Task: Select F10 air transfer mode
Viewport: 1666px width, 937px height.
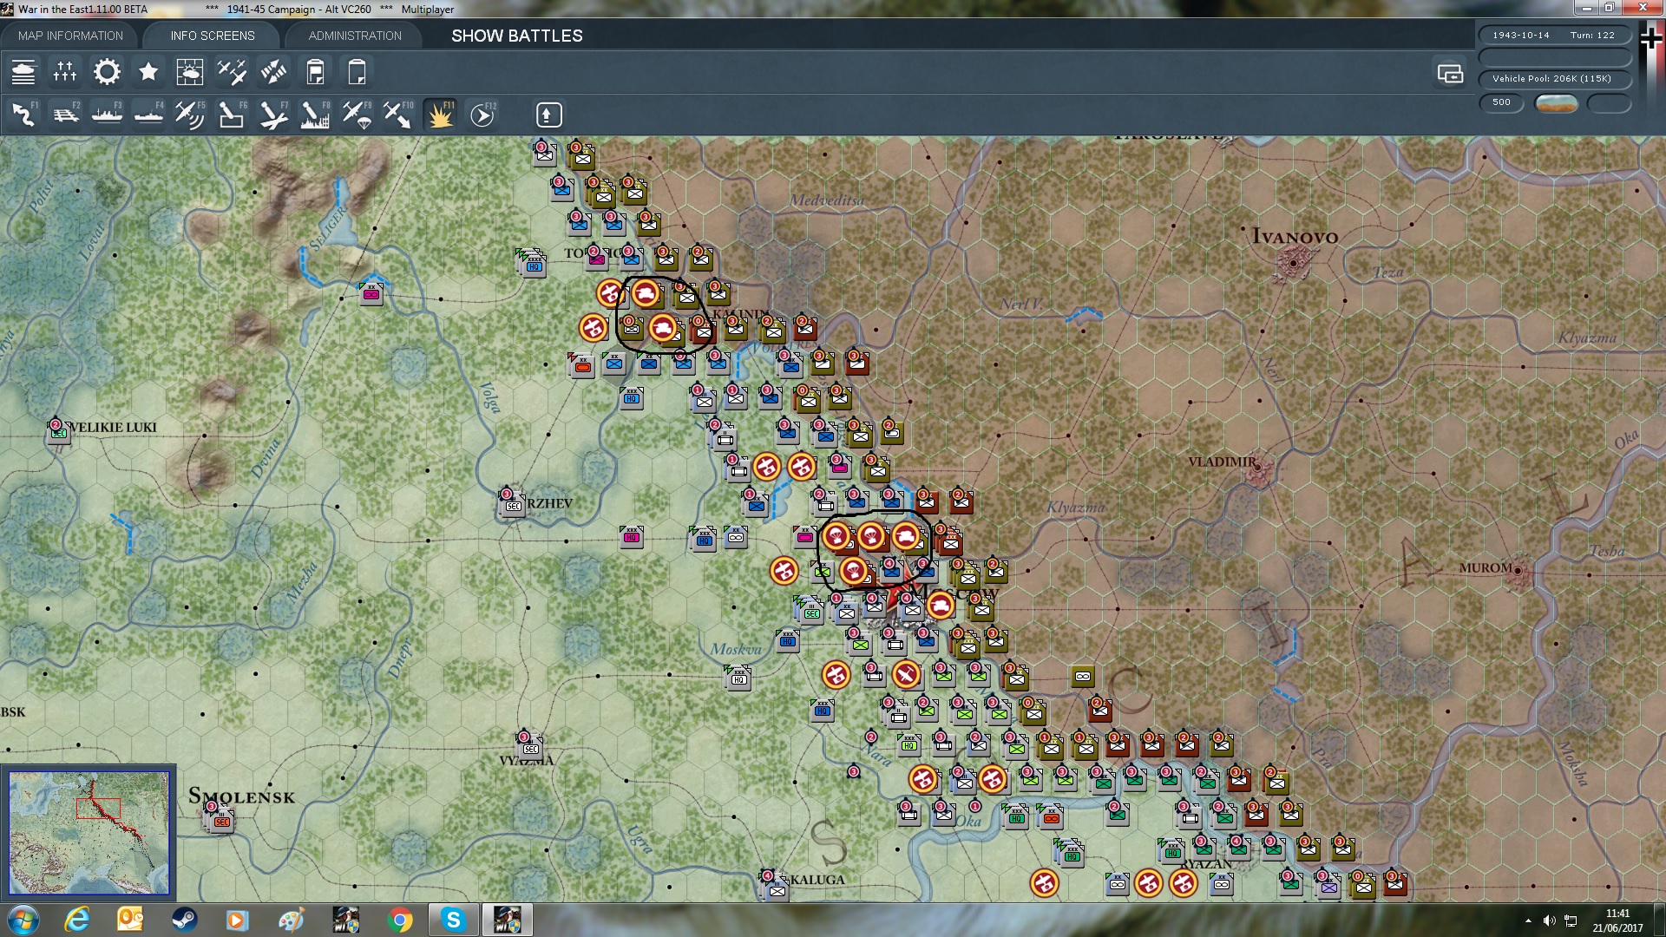Action: pyautogui.click(x=398, y=115)
